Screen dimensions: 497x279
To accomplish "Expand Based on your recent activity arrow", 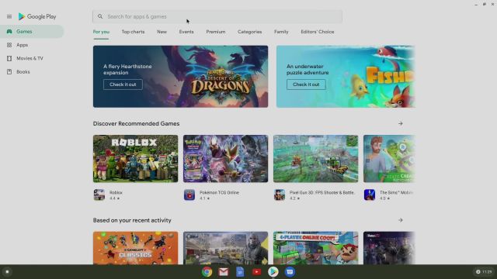I will (x=401, y=220).
